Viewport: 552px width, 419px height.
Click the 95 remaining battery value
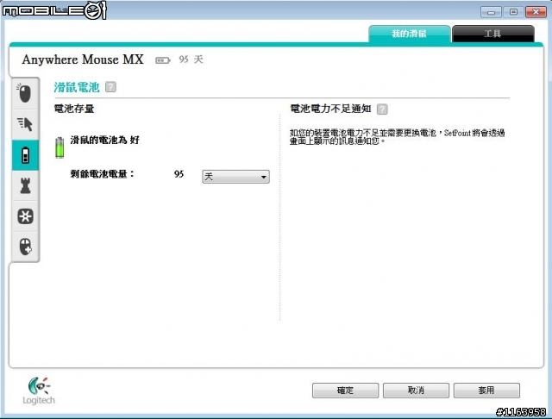(x=179, y=174)
